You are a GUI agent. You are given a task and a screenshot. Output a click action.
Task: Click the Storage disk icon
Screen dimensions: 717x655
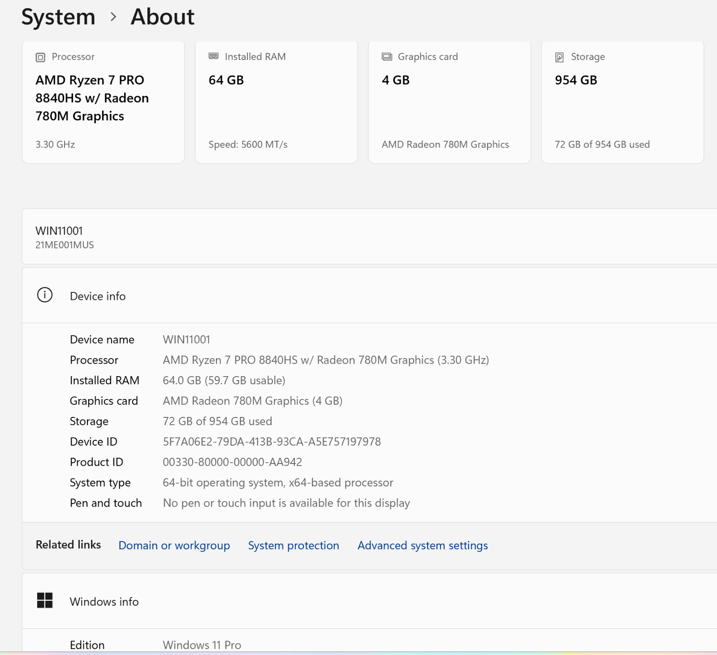[559, 57]
